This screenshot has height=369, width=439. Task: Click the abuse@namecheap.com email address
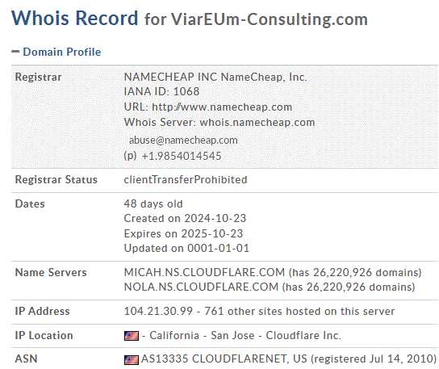pyautogui.click(x=183, y=140)
